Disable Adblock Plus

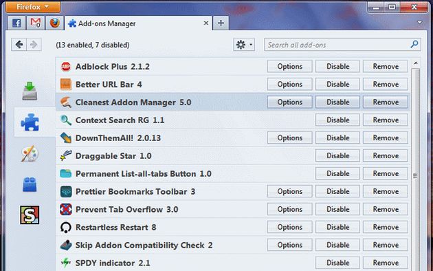click(337, 67)
